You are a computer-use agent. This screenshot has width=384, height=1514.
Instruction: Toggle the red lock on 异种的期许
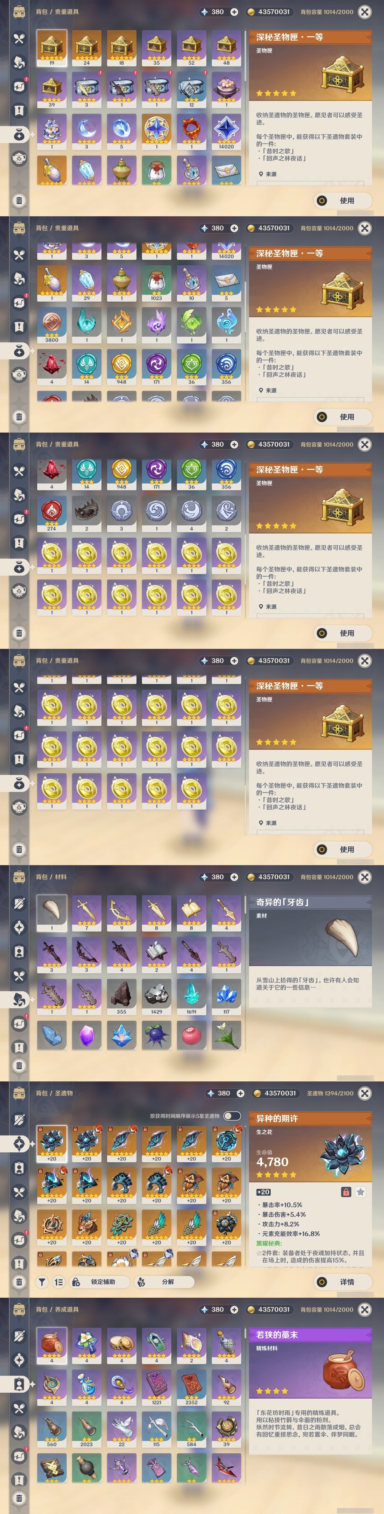click(346, 1192)
